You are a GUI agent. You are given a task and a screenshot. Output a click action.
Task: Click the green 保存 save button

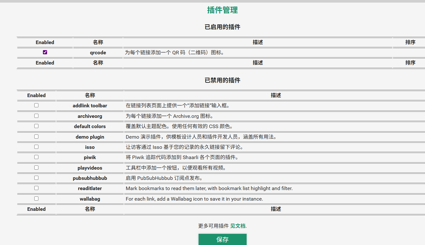(223, 240)
